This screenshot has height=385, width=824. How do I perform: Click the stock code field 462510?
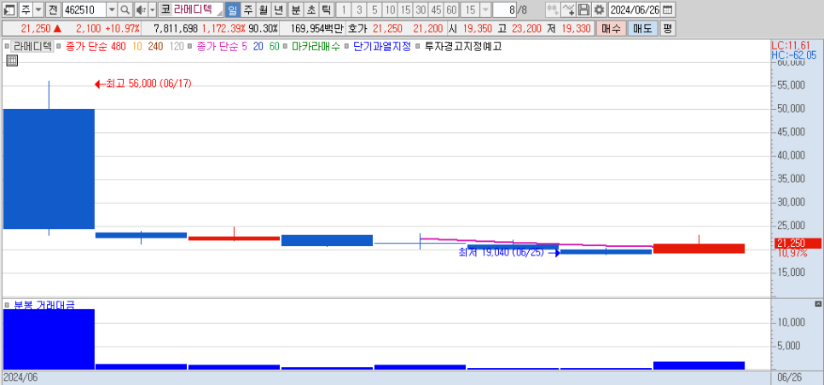(x=84, y=10)
